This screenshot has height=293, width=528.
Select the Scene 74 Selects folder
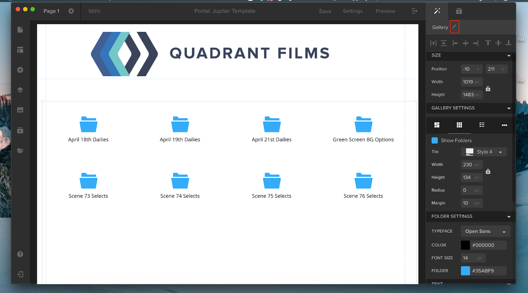point(180,186)
